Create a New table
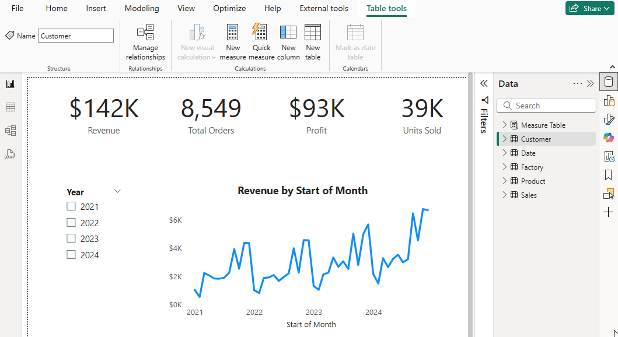 coord(313,42)
